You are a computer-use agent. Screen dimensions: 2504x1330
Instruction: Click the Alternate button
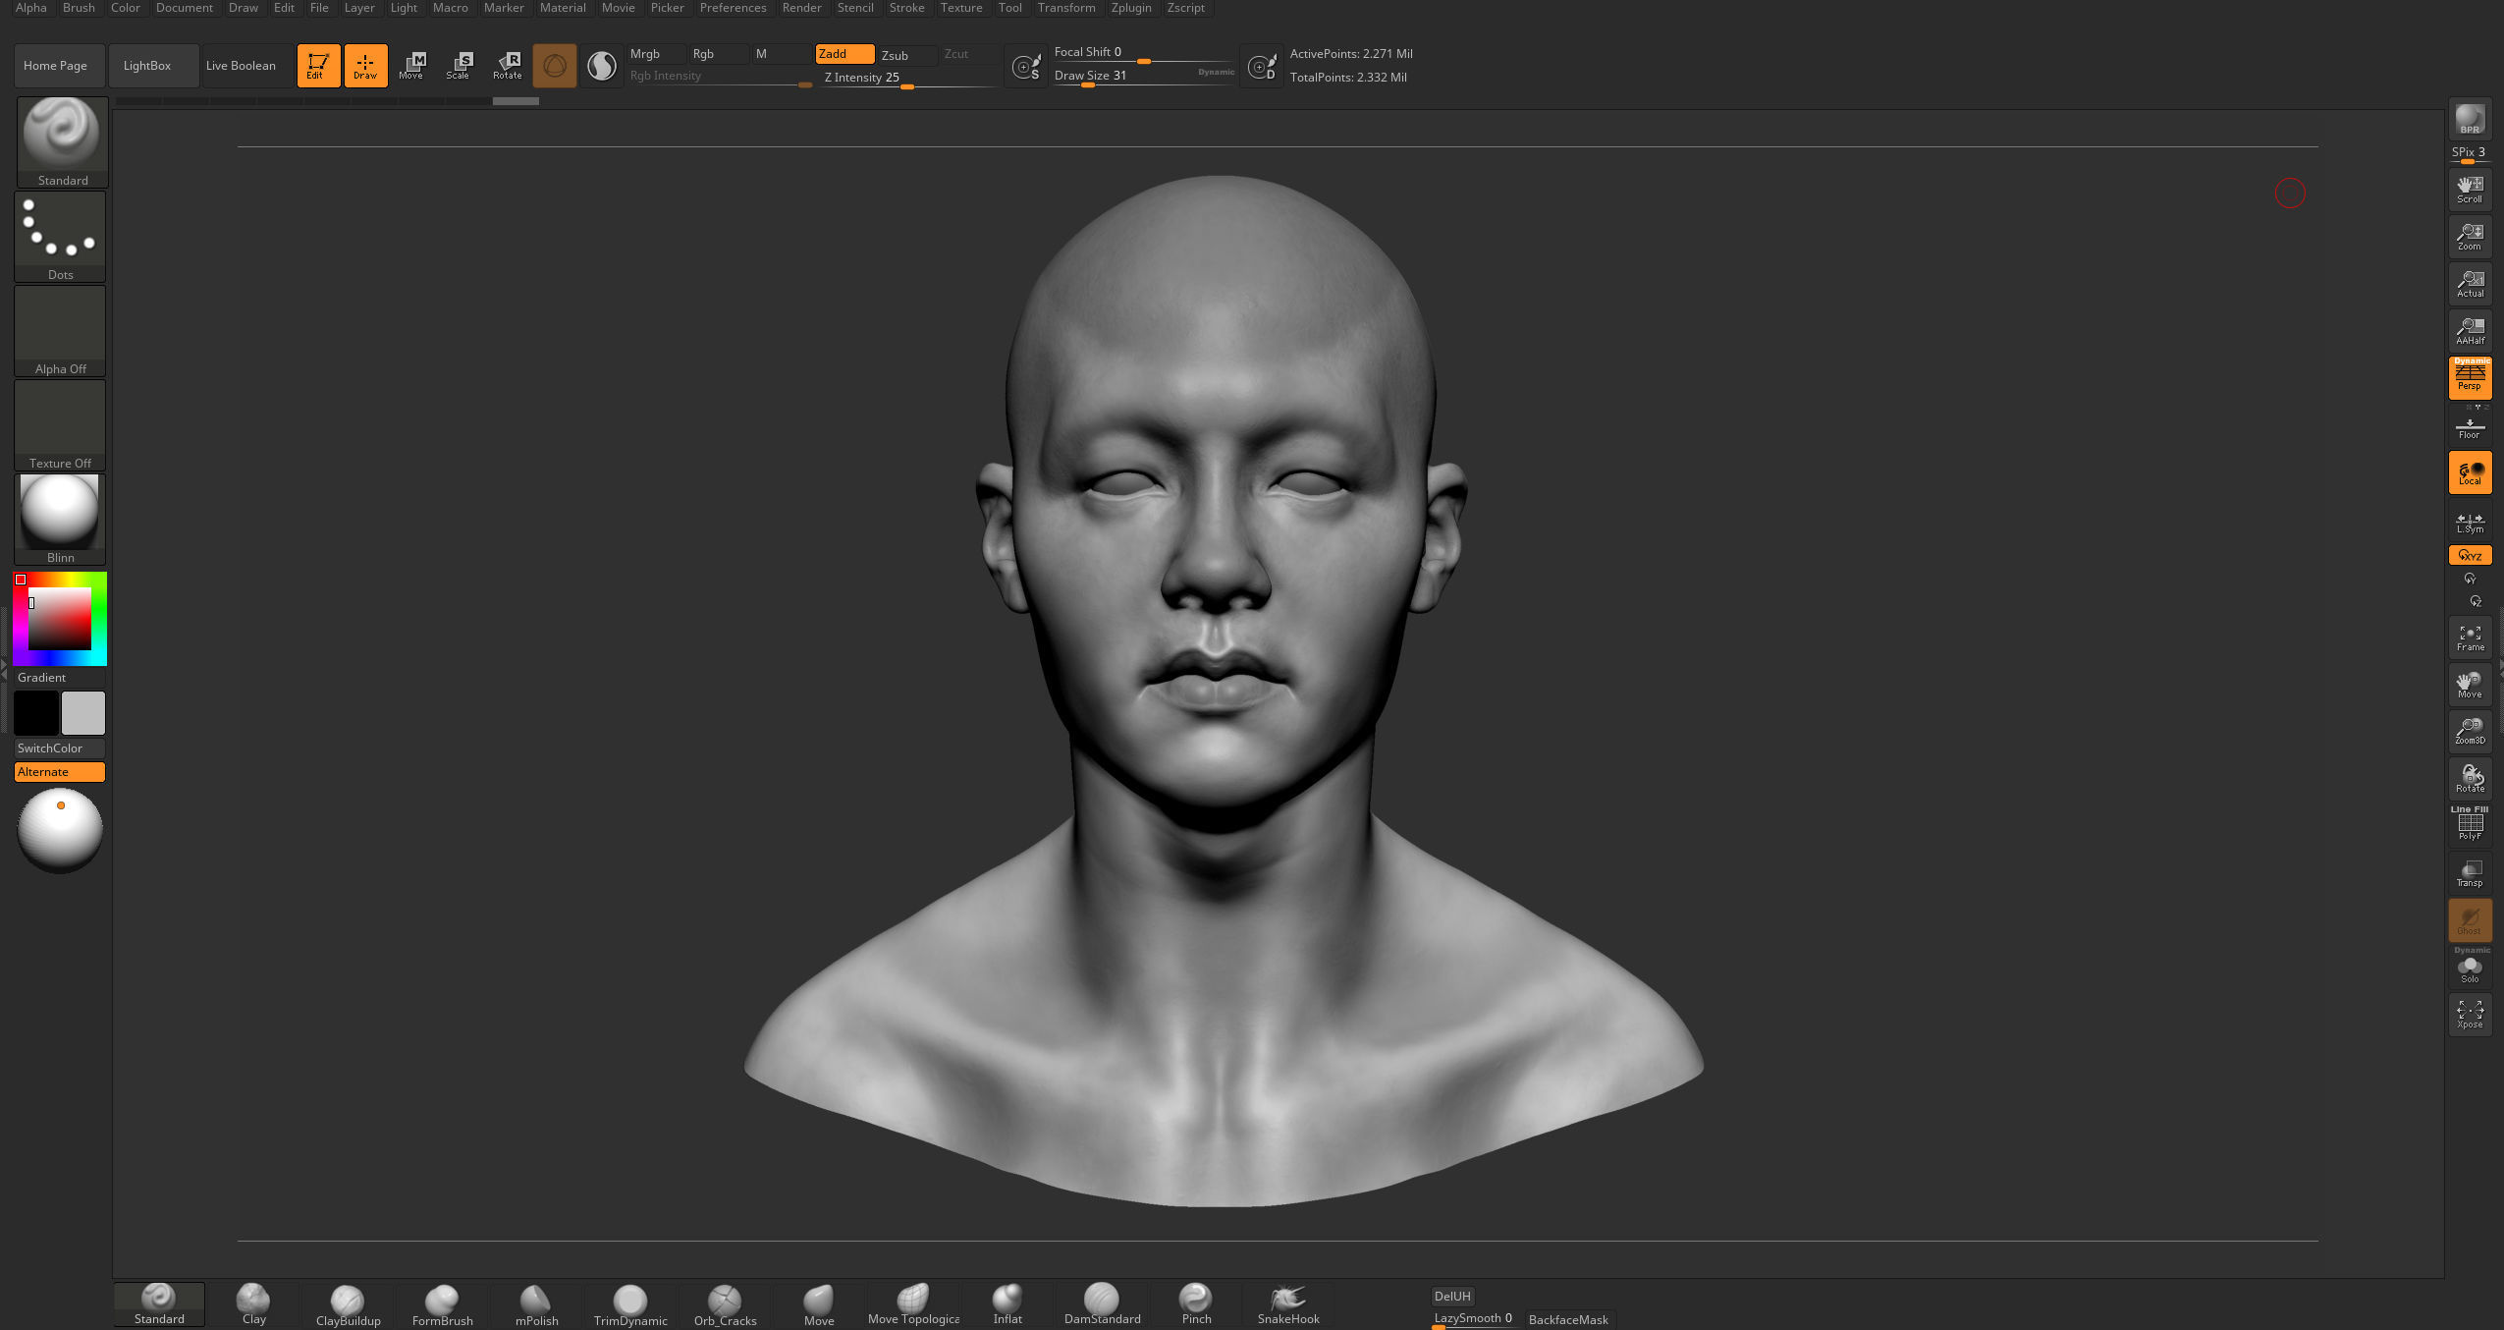60,772
